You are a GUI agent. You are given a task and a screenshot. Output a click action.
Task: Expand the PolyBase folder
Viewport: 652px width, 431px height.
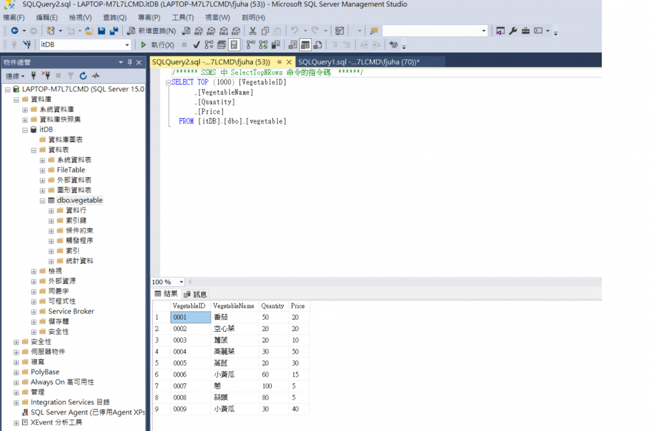[x=16, y=373]
